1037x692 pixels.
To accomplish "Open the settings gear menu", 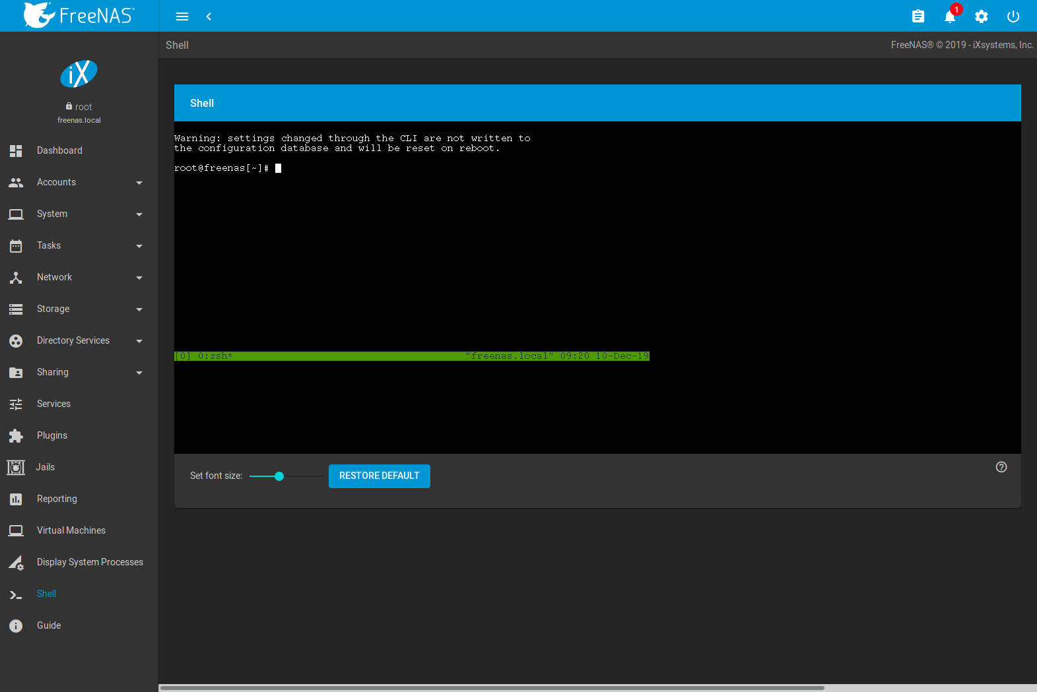I will pos(982,16).
